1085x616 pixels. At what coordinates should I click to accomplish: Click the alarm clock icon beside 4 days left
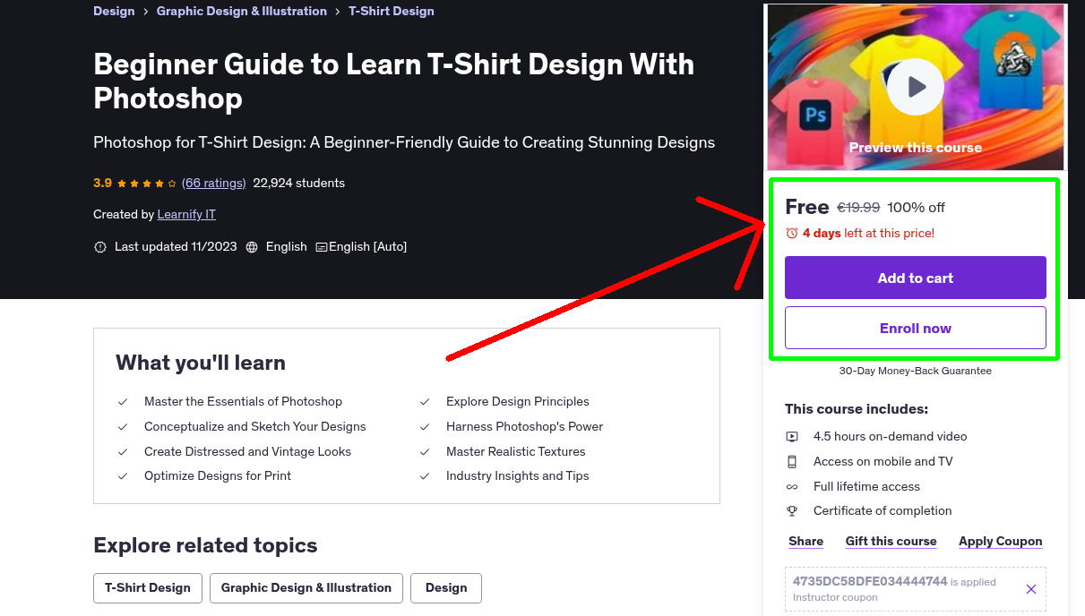(792, 233)
